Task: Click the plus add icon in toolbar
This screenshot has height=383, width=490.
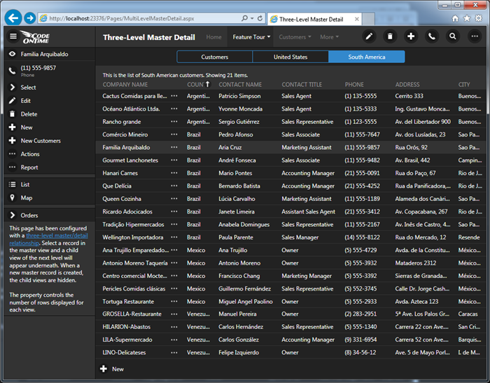Action: (x=411, y=36)
